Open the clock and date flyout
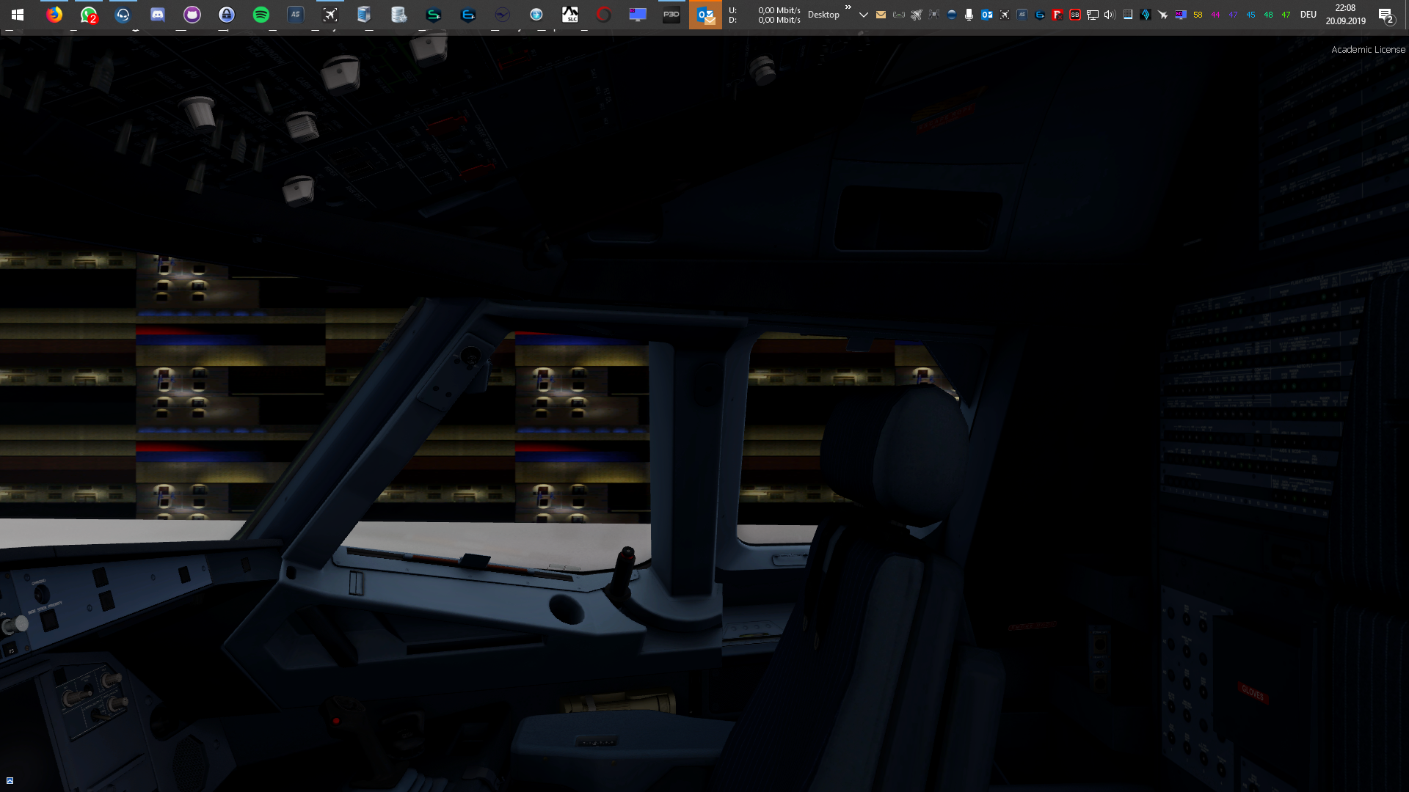Viewport: 1409px width, 792px height. [x=1345, y=15]
